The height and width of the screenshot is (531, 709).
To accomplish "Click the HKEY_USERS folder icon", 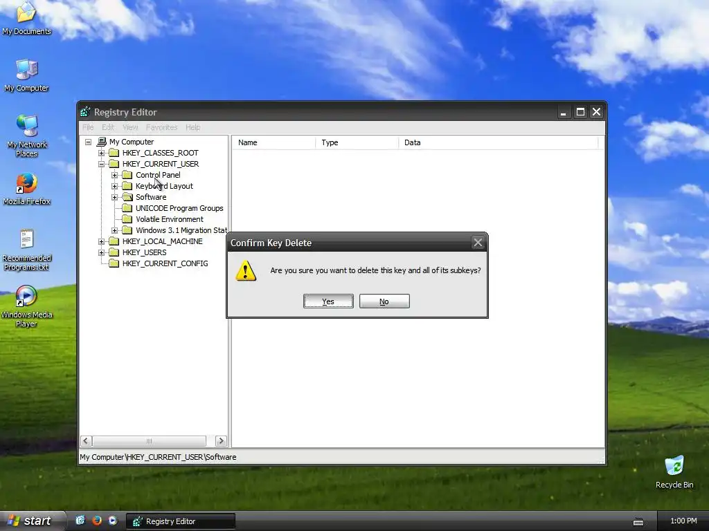I will [x=114, y=252].
